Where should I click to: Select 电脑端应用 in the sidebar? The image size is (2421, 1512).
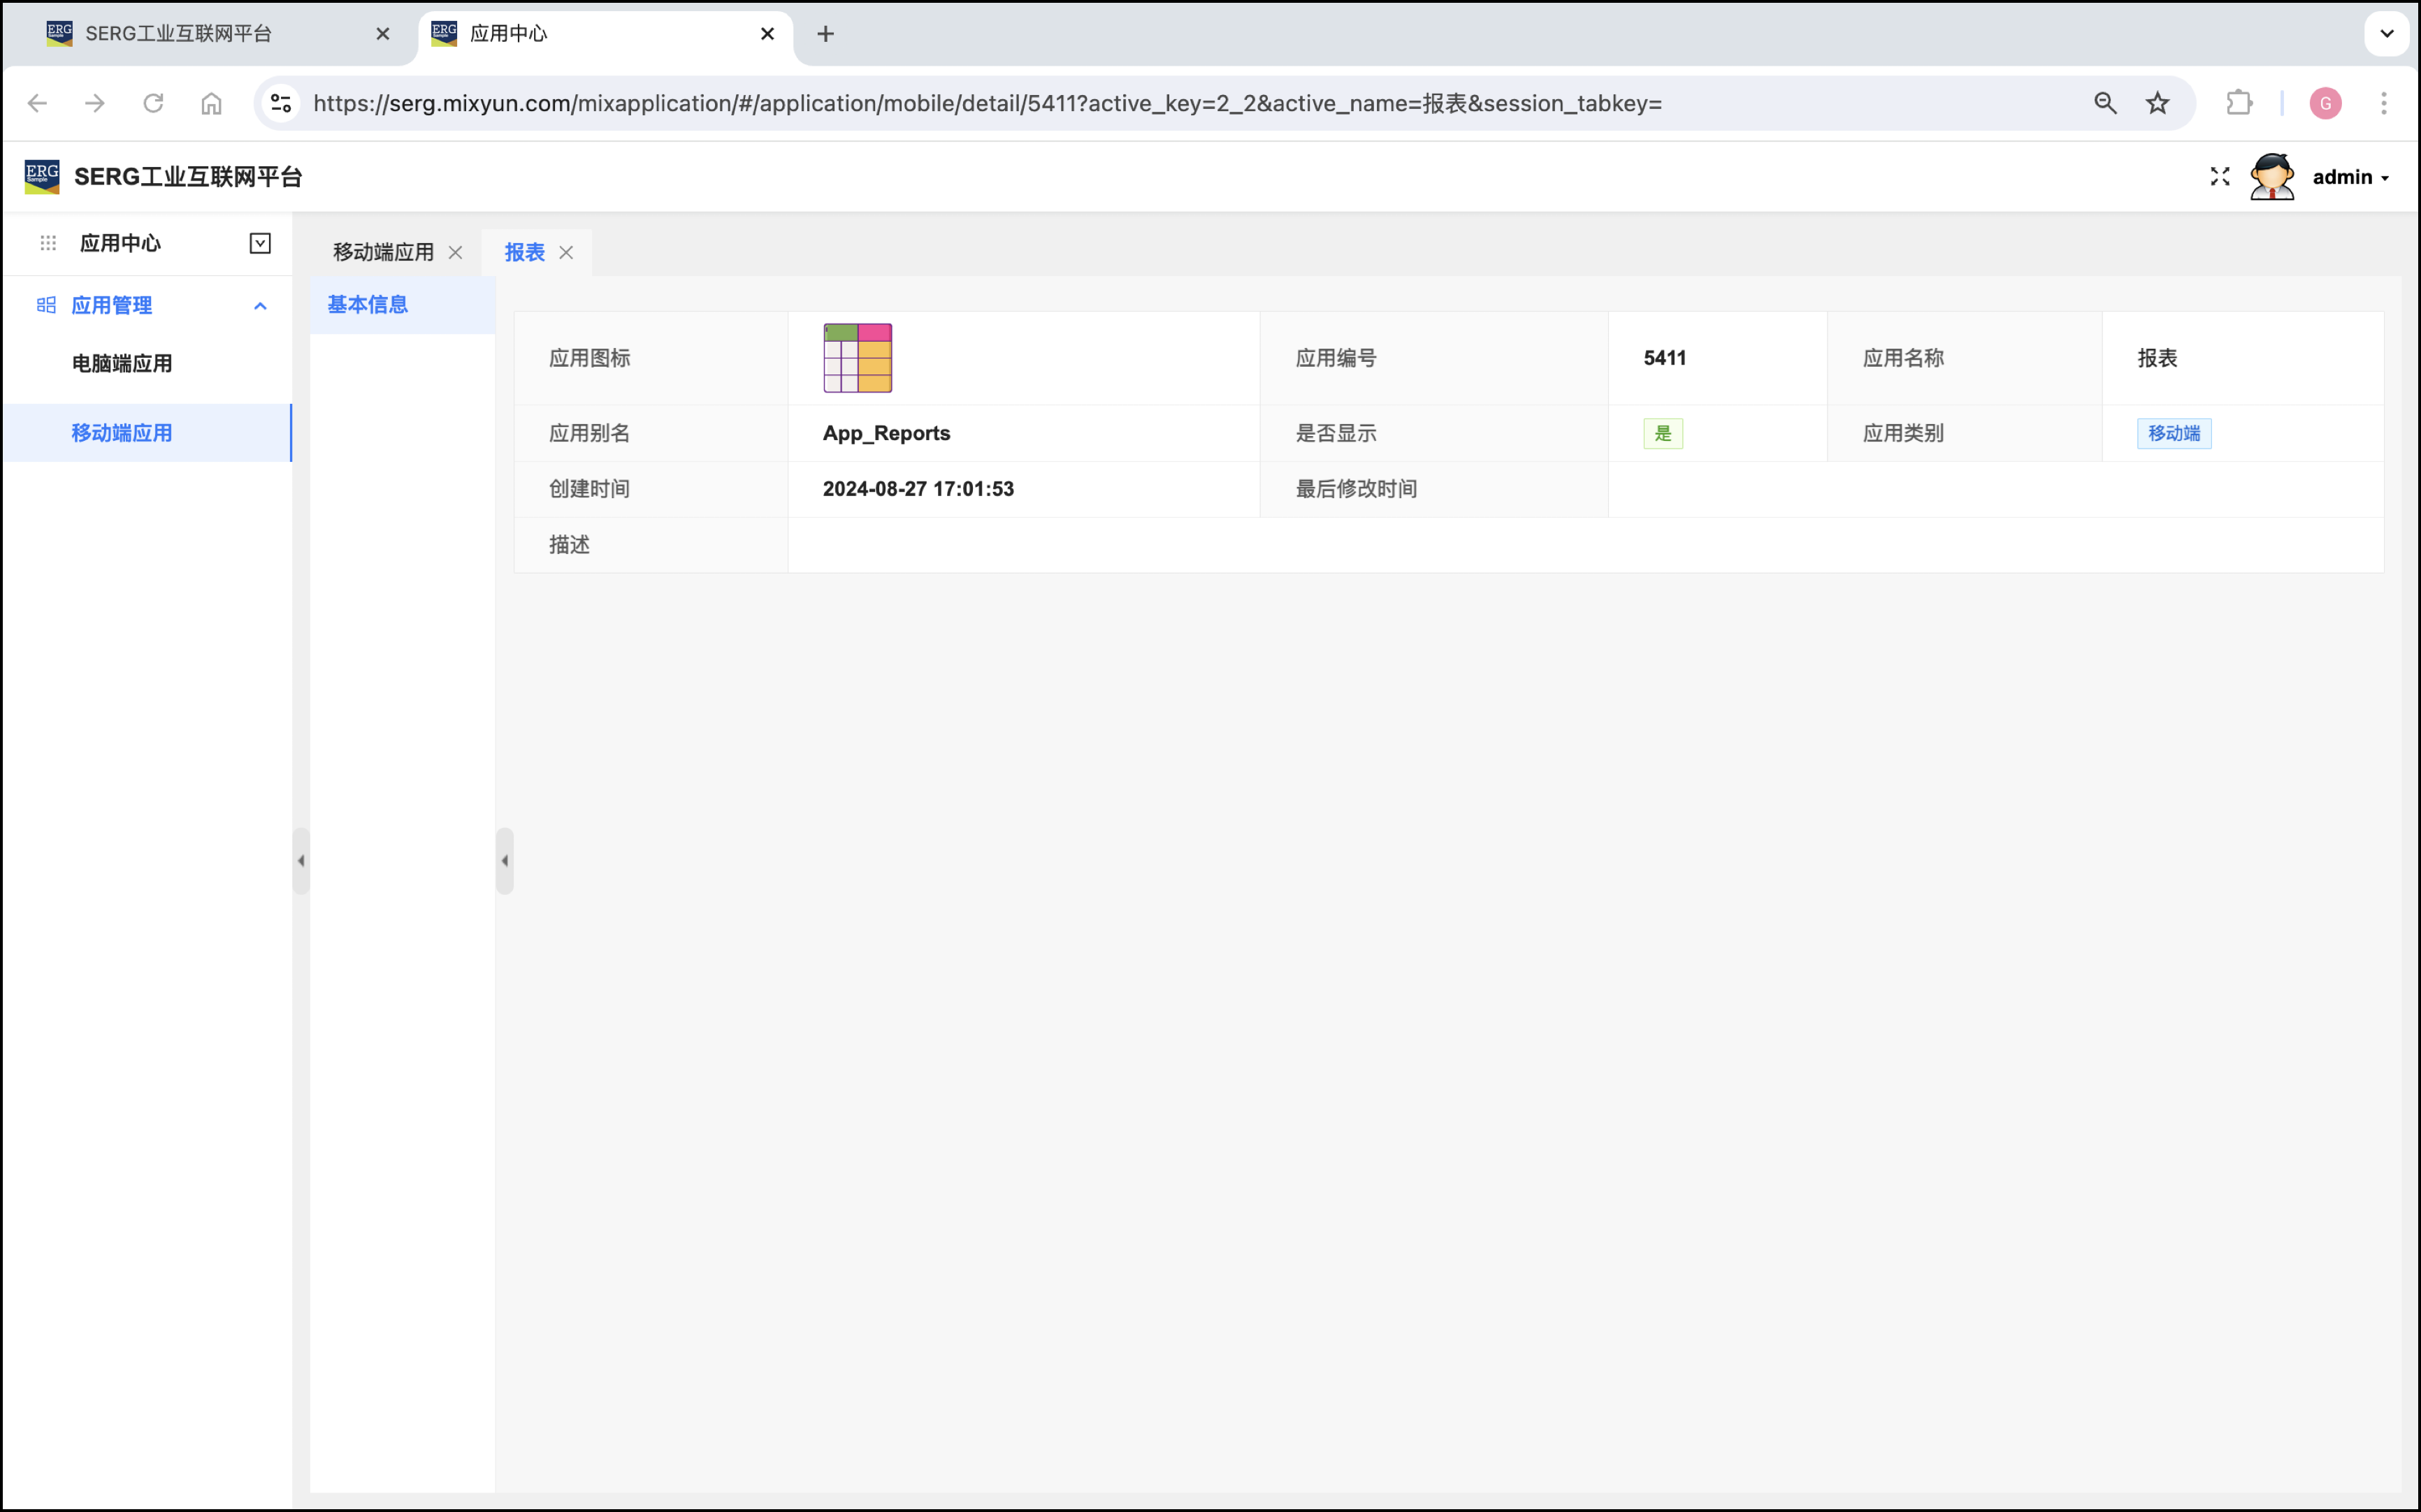click(122, 363)
